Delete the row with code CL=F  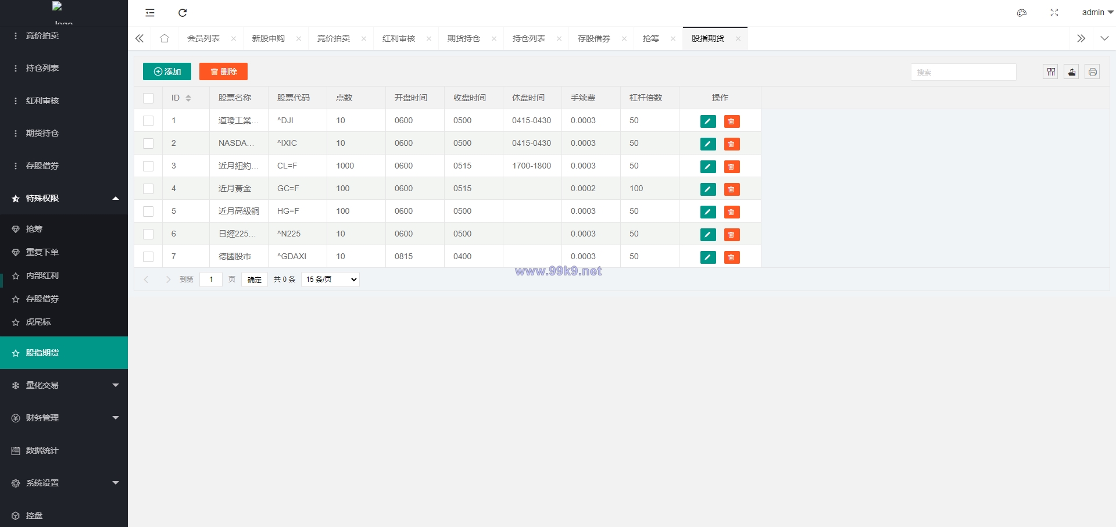(732, 166)
